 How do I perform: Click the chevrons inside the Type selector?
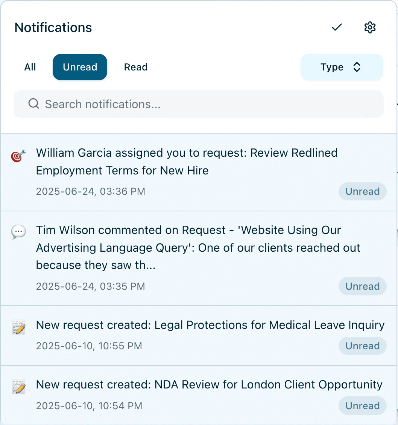[x=357, y=67]
